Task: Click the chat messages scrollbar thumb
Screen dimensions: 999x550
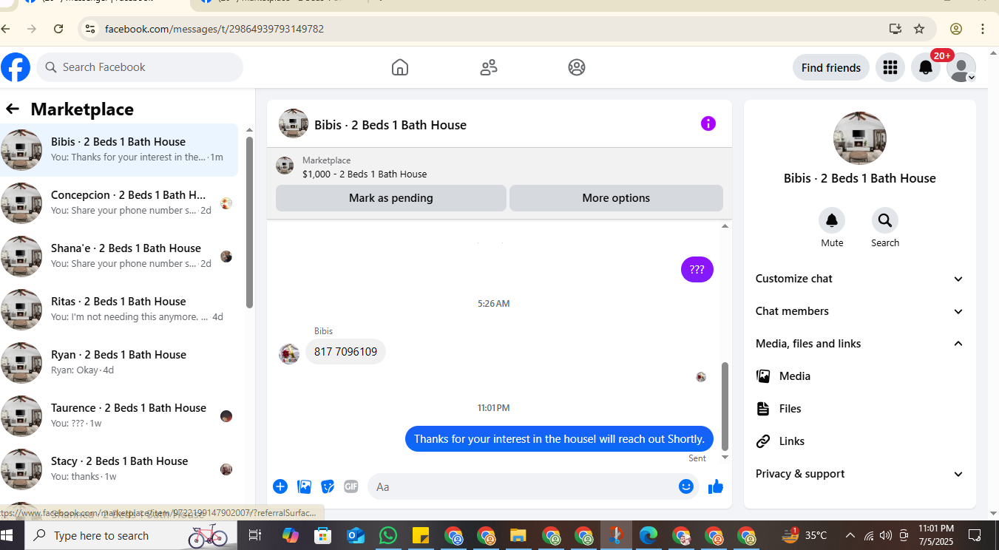Action: (x=725, y=406)
